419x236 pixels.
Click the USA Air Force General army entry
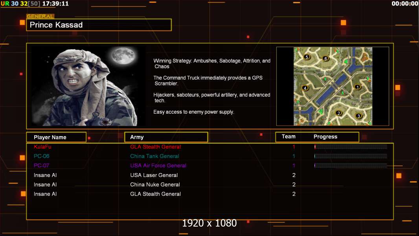158,166
